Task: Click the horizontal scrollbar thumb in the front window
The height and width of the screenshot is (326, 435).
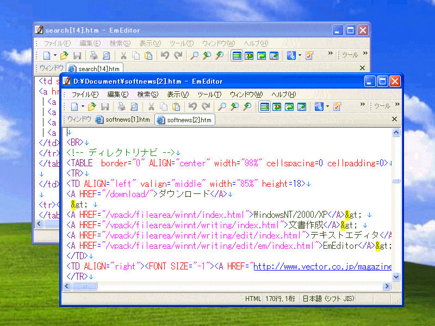Action: pyautogui.click(x=84, y=286)
